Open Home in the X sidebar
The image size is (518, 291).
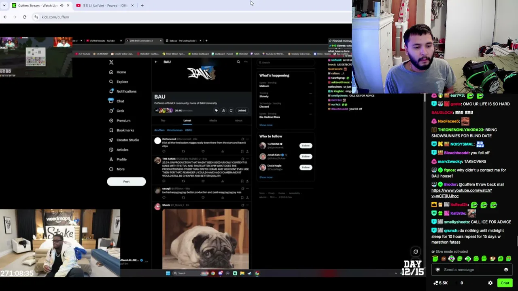(x=117, y=72)
